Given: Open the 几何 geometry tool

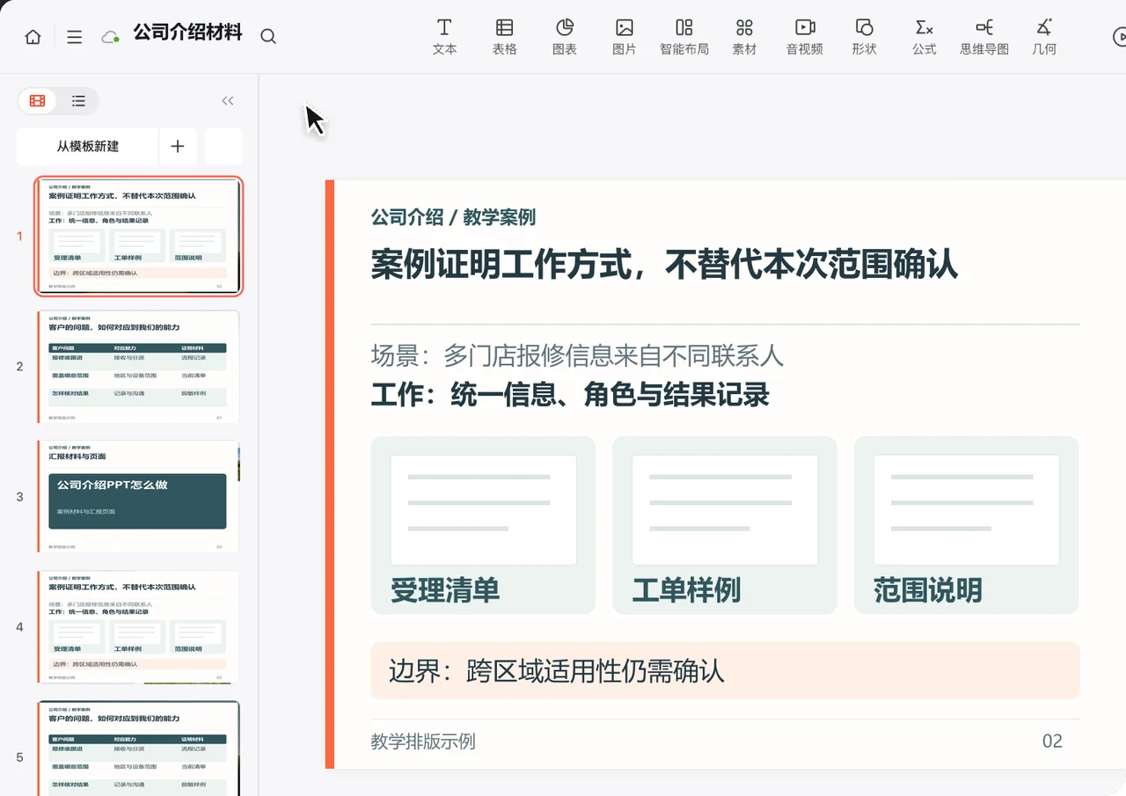Looking at the screenshot, I should tap(1044, 37).
